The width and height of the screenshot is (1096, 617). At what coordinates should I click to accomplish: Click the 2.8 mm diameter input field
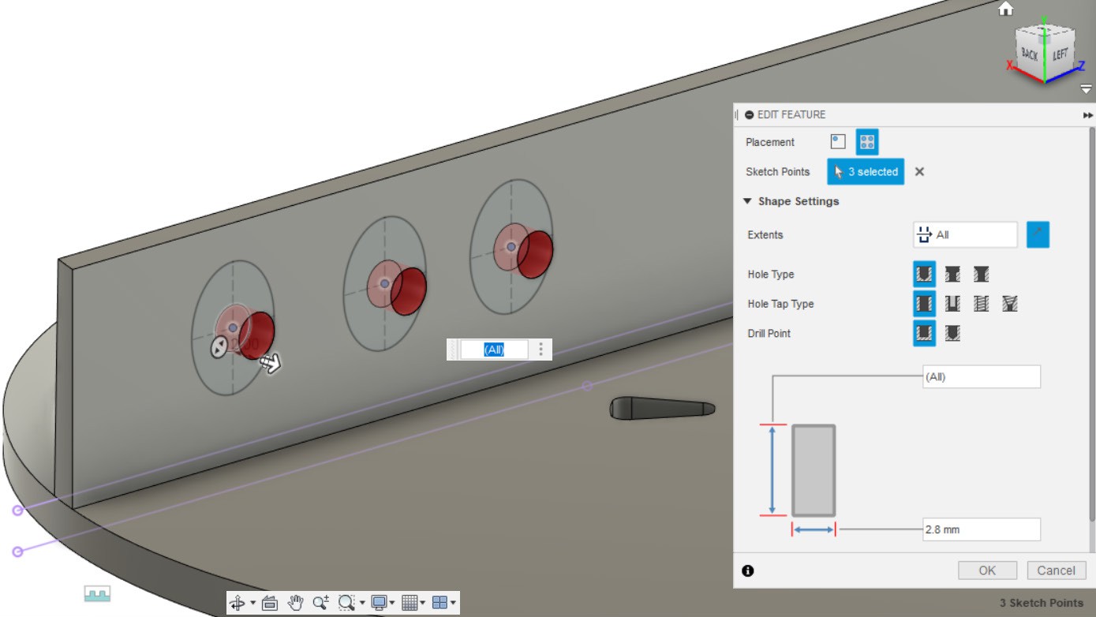tap(981, 529)
